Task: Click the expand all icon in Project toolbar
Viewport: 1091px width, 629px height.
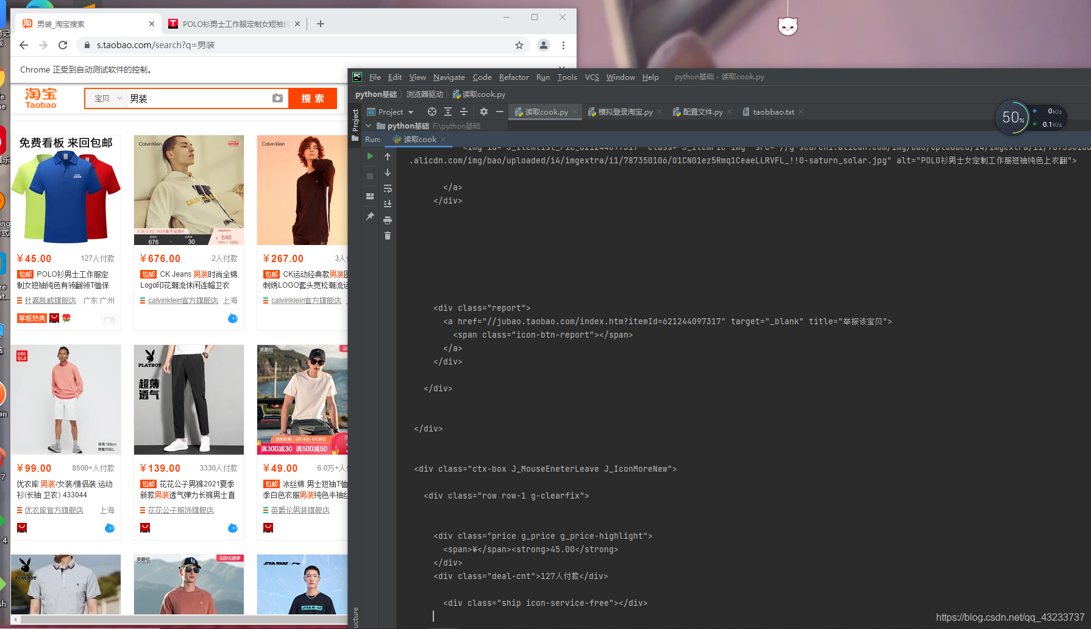Action: tap(448, 112)
